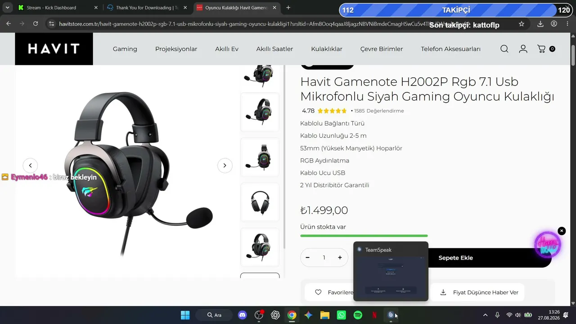Click the Favorilere heart icon

(318, 292)
